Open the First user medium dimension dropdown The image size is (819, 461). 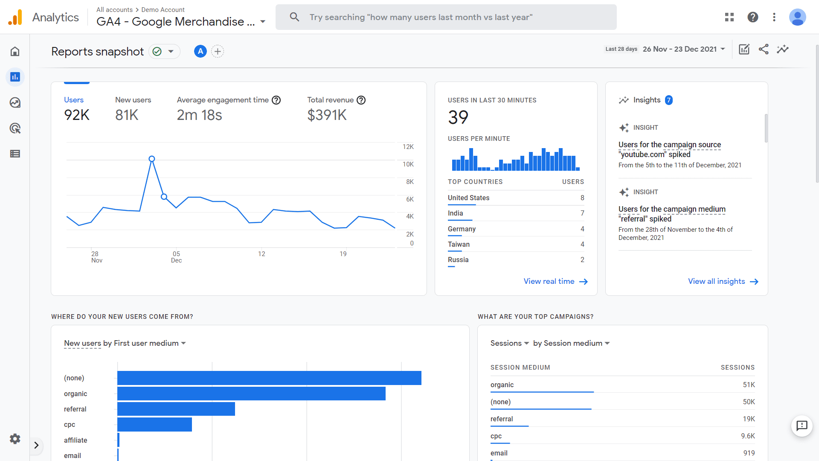pyautogui.click(x=150, y=343)
